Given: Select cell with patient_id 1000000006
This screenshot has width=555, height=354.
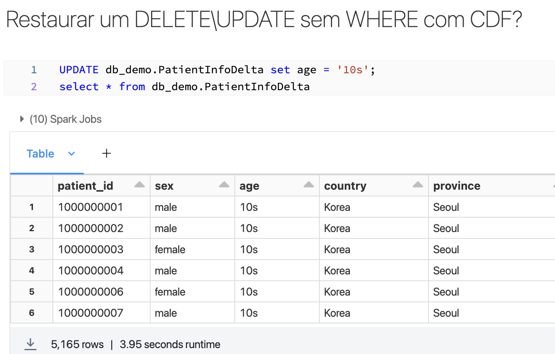Looking at the screenshot, I should tap(102, 292).
